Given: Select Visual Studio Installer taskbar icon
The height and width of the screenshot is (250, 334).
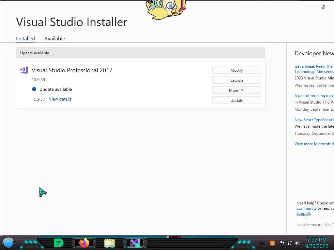Looking at the screenshot, I should [x=135, y=243].
